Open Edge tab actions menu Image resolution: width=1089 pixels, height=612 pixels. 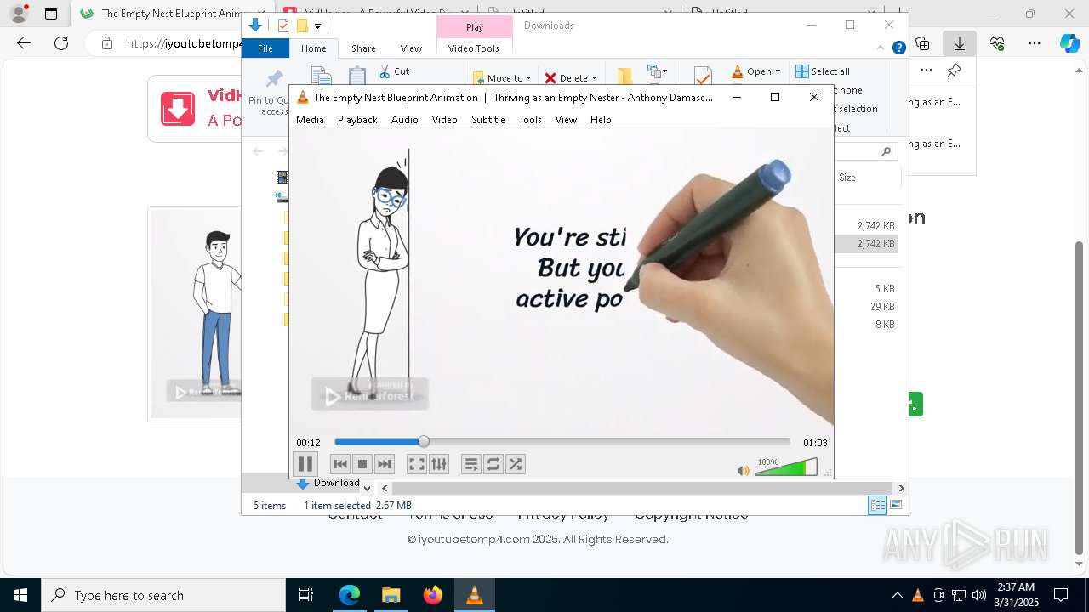coord(51,14)
